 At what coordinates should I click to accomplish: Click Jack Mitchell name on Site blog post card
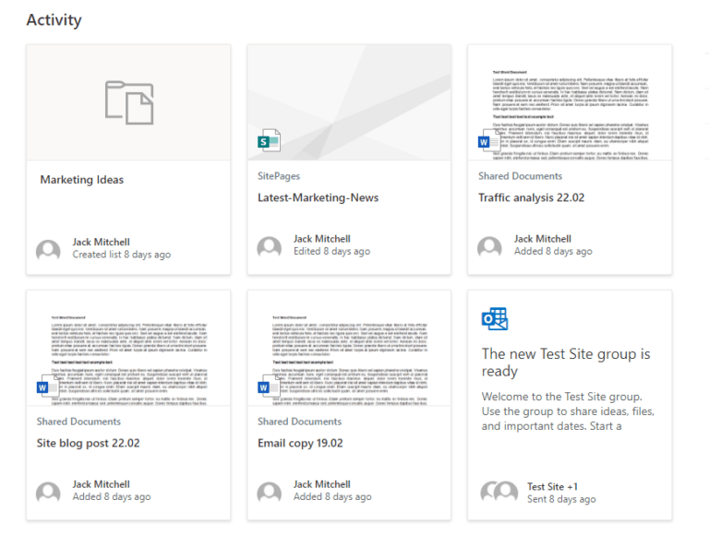(101, 484)
